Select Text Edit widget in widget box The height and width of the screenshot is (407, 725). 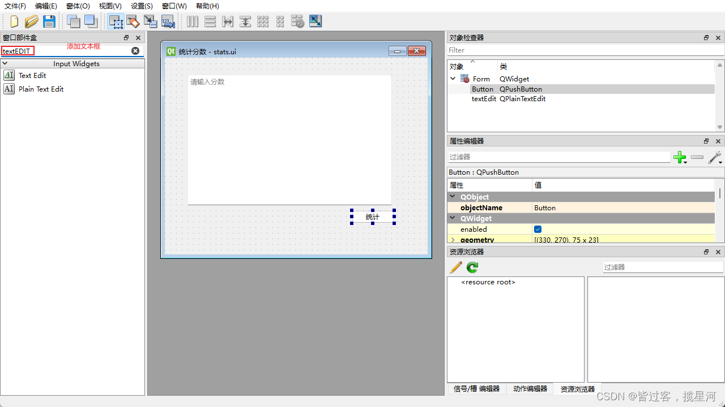point(32,75)
